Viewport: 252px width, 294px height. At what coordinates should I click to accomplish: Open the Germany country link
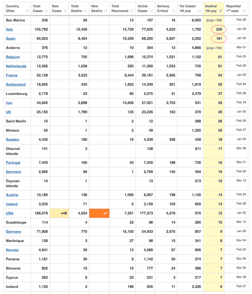pos(14,232)
